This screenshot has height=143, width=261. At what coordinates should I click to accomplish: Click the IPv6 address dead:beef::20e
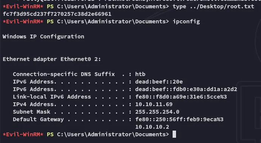(x=159, y=82)
